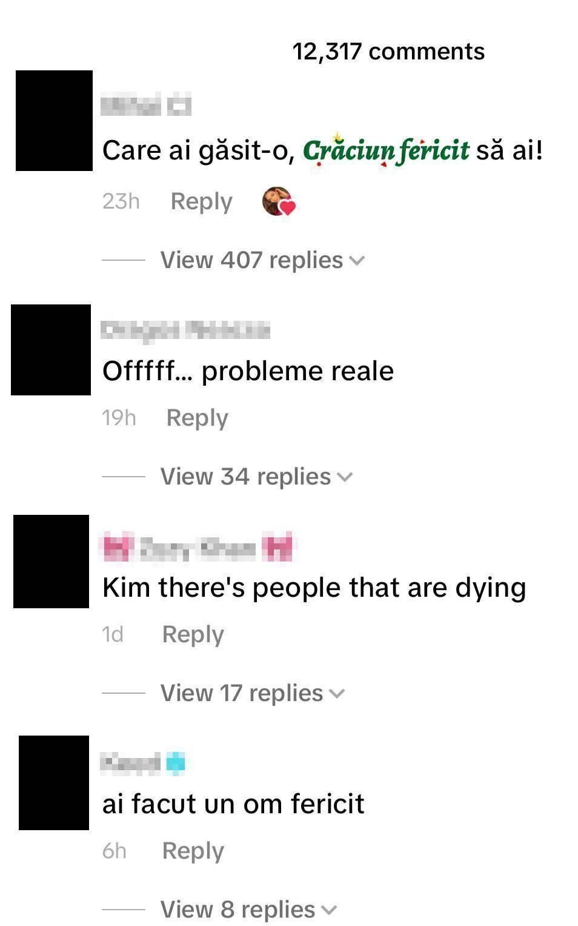Reply to 'ai facut un om fericit' comment
This screenshot has width=578, height=926.
click(193, 851)
